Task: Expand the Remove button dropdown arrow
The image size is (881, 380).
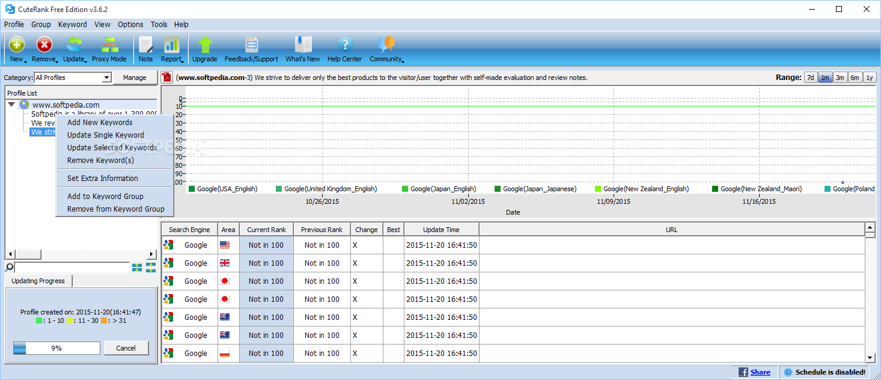Action: [x=56, y=61]
